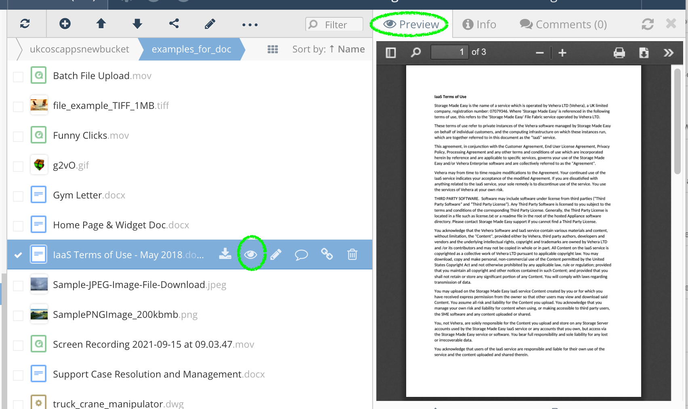Switch to the Info tab

[479, 25]
